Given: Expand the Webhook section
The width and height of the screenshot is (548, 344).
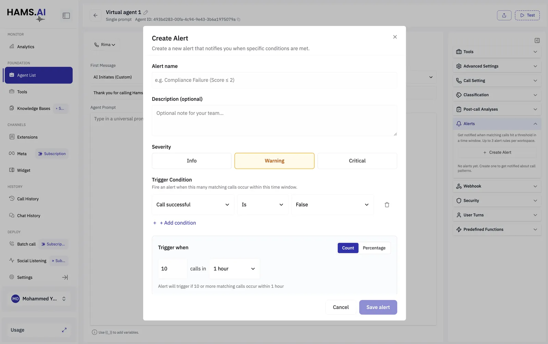Looking at the screenshot, I should click(497, 186).
